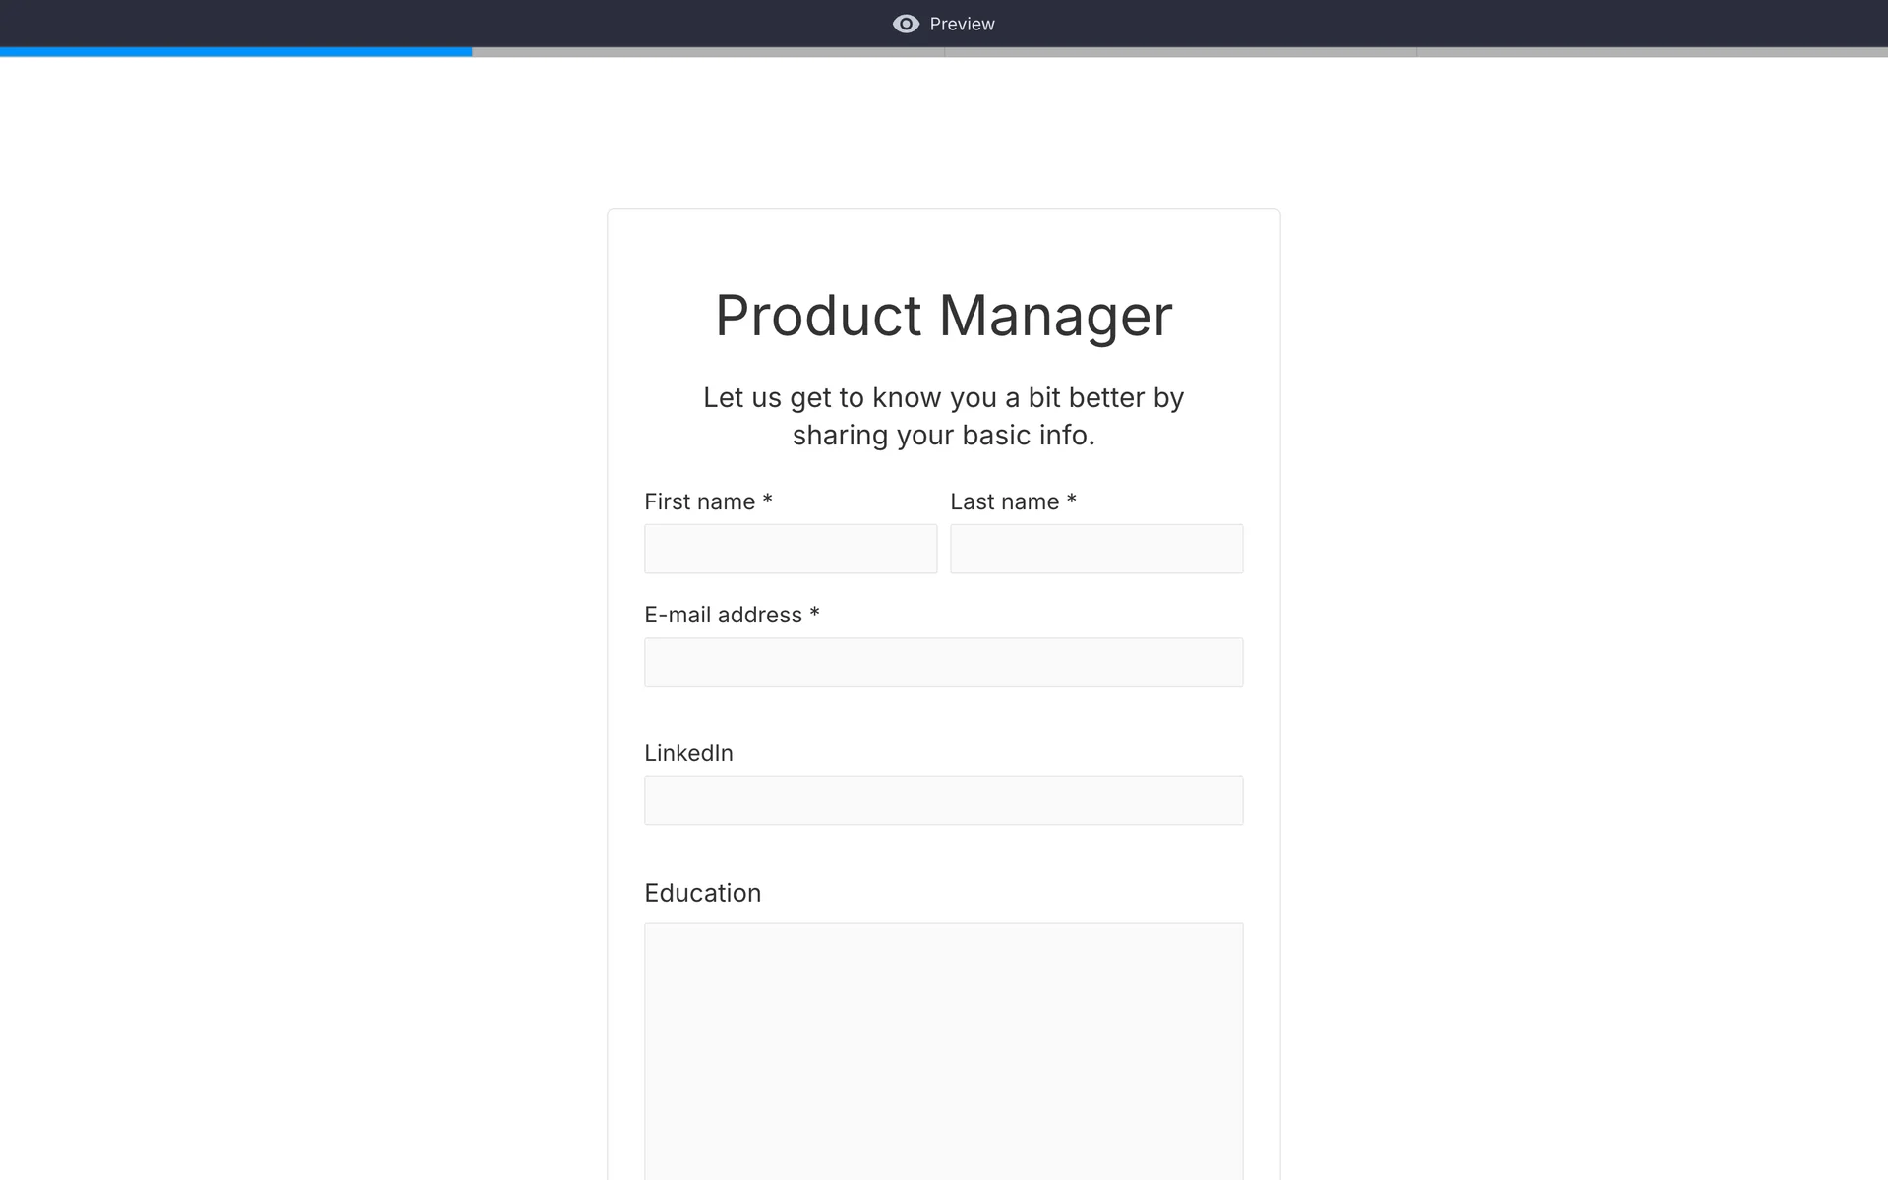Click the Product Manager heading
The width and height of the screenshot is (1888, 1180).
943,316
